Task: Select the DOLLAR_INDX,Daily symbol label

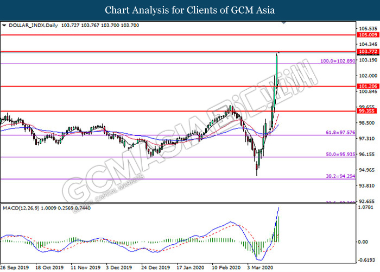Action: coord(34,25)
